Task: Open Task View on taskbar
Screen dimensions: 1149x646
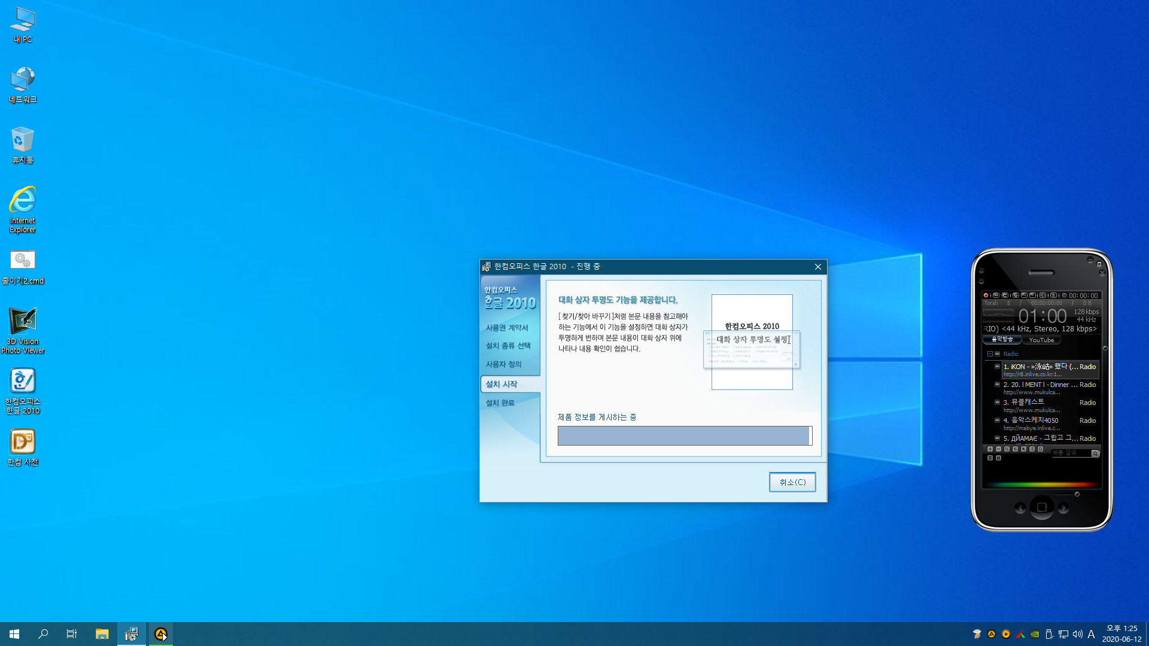Action: tap(72, 634)
